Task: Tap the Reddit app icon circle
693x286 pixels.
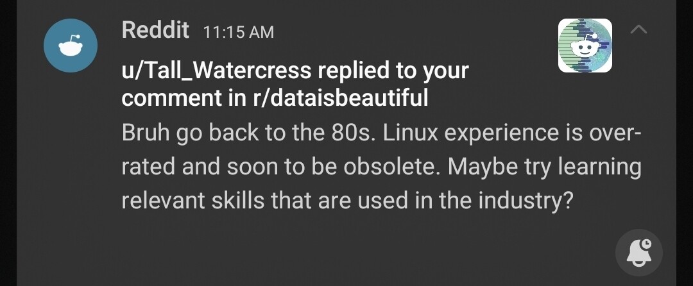Action: [70, 46]
